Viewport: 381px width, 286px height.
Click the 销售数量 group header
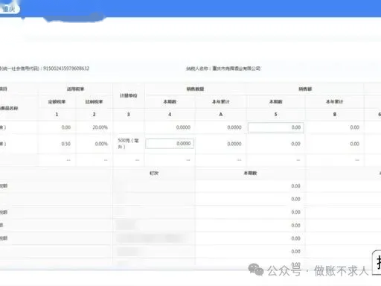click(x=195, y=89)
